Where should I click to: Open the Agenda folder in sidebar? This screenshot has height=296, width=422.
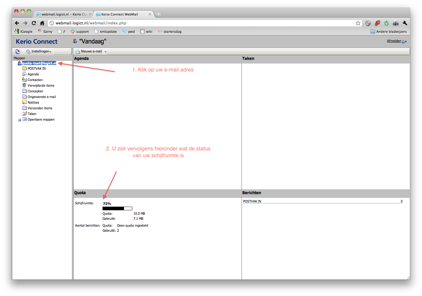coord(33,74)
